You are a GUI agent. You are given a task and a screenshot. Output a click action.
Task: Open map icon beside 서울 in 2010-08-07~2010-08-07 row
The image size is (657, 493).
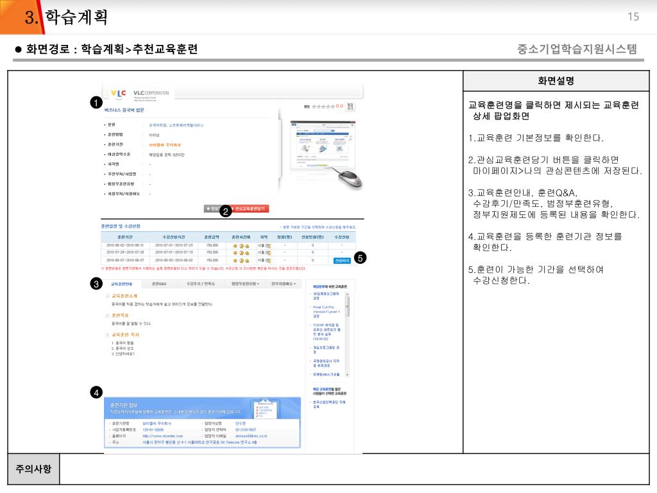(x=268, y=261)
